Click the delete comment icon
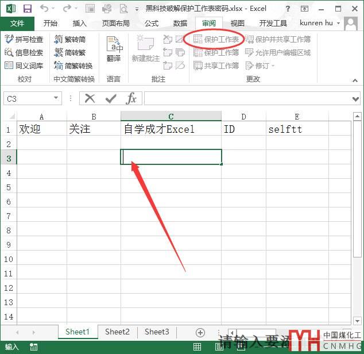This screenshot has width=364, height=354. (168, 39)
